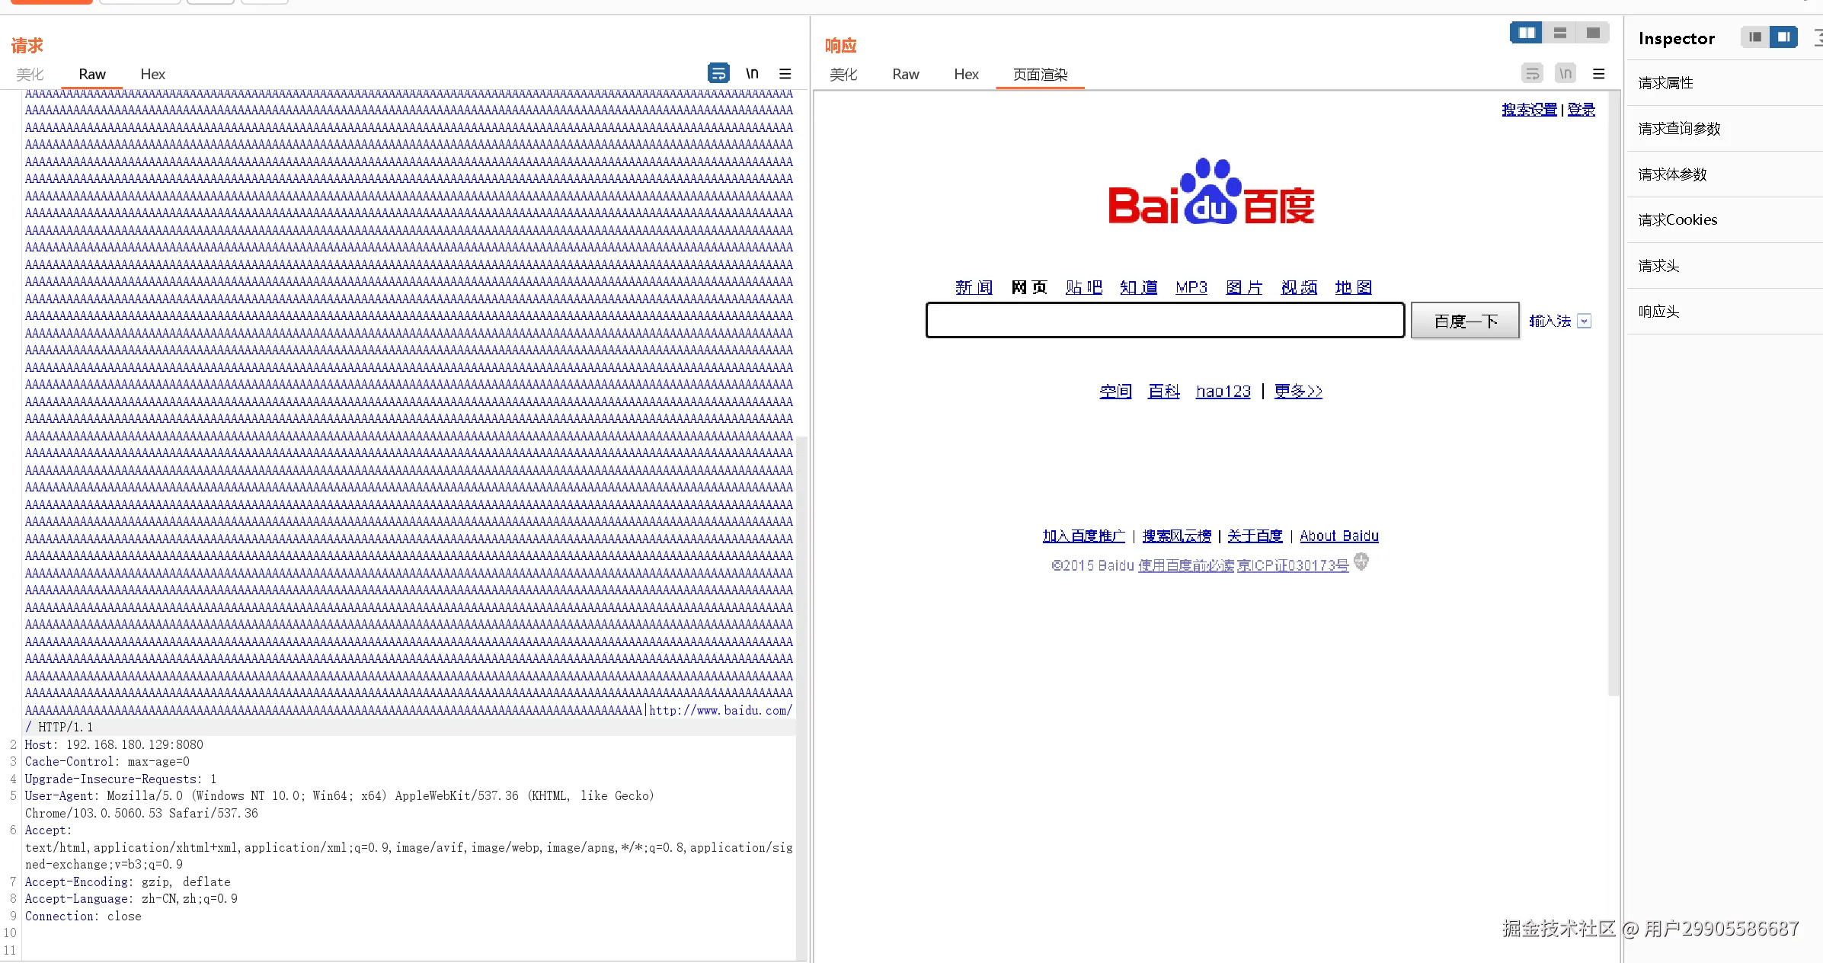The height and width of the screenshot is (963, 1823).
Task: Open the 搜索风云榜 link
Action: (1176, 536)
